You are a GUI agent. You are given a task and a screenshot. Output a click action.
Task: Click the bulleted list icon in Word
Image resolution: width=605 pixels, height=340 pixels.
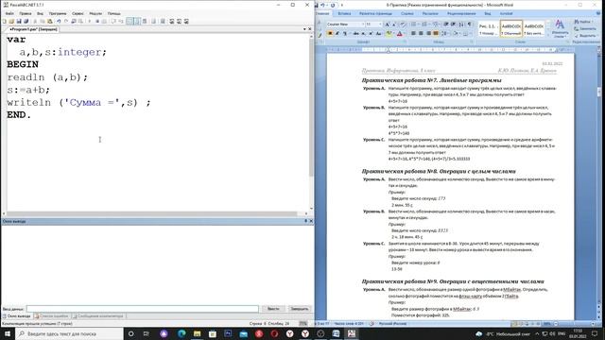[x=414, y=25]
